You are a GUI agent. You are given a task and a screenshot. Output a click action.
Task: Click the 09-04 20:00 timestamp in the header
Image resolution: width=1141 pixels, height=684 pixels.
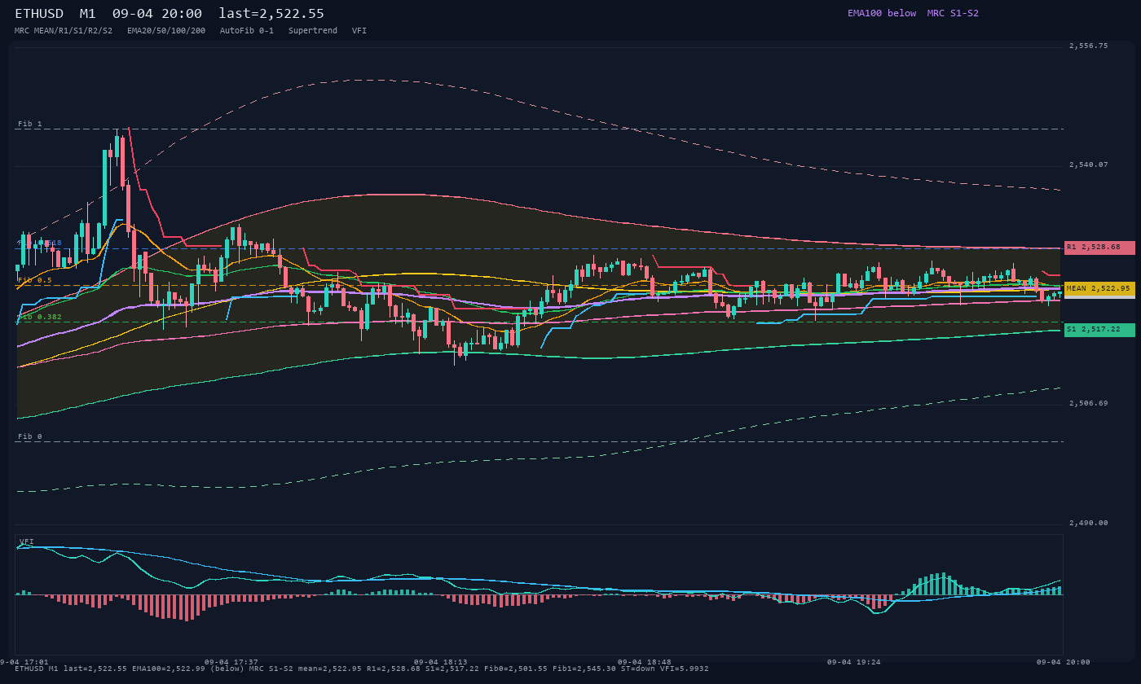pyautogui.click(x=157, y=14)
